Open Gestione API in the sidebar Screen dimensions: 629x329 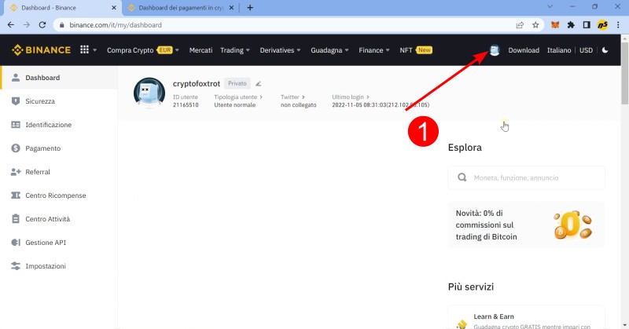click(59, 243)
